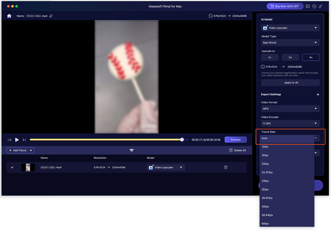Choose 29.97fps frame rate
This screenshot has height=231, width=331.
point(287,198)
